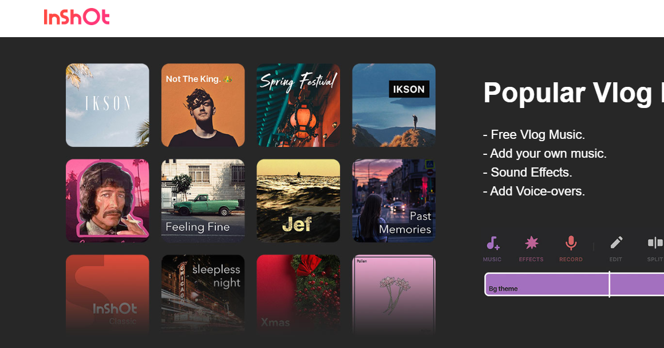The width and height of the screenshot is (664, 348).
Task: Tap the Record microphone icon
Action: 571,243
